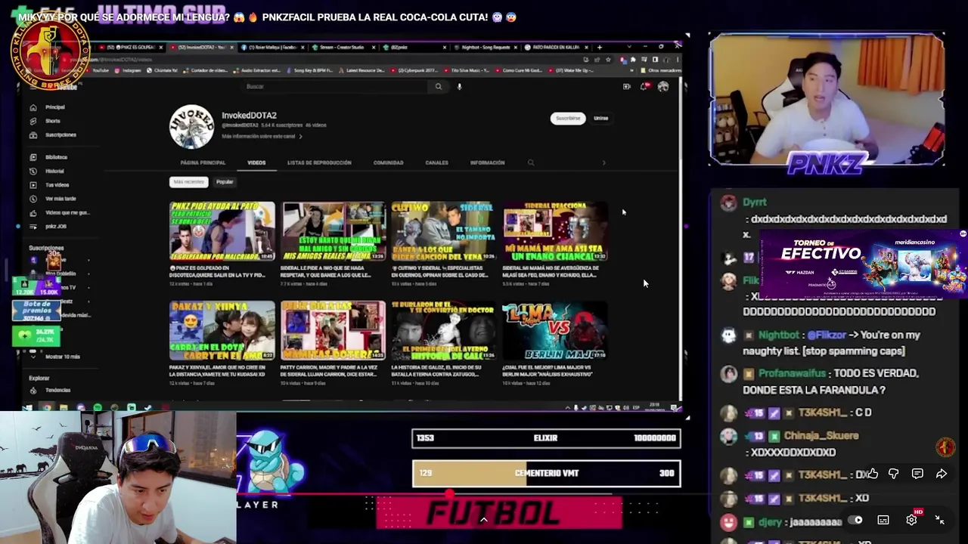Open the CUTIWO Y SIDERAL video thumbnail
The image size is (968, 544).
click(x=444, y=231)
